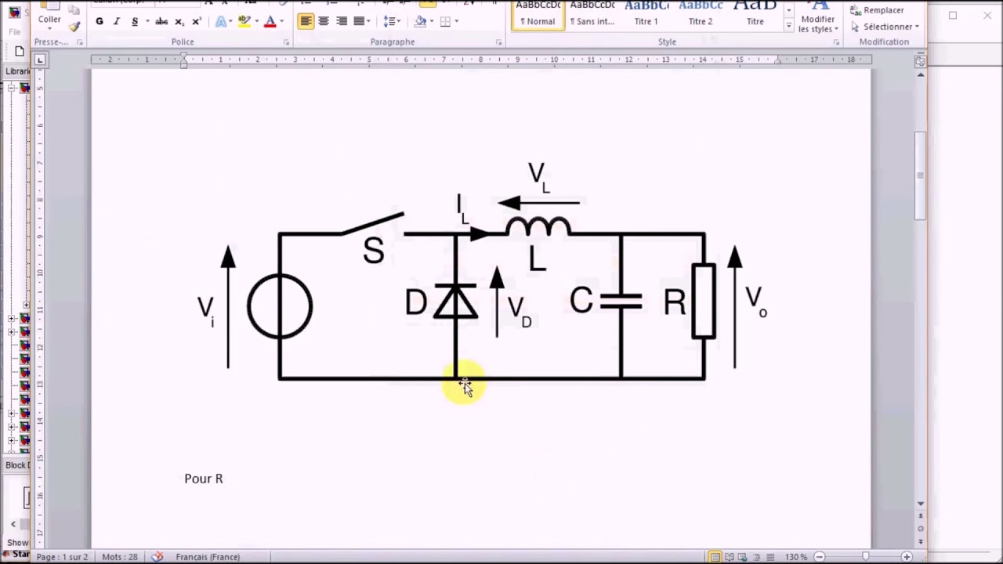Expand the styles gallery
The width and height of the screenshot is (1003, 564).
788,27
